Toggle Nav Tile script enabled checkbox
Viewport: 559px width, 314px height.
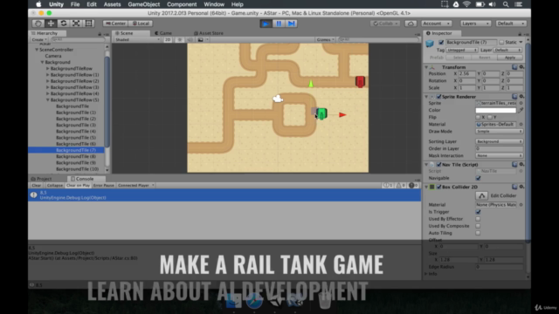click(438, 165)
